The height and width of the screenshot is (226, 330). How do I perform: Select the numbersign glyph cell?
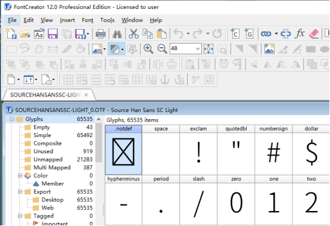[273, 150]
